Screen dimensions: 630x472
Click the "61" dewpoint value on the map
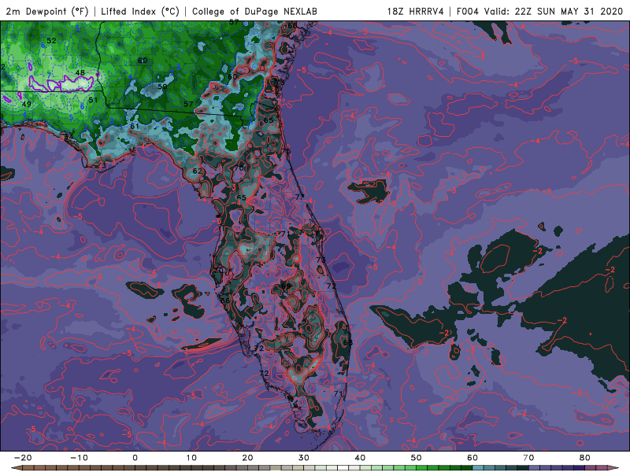point(135,126)
